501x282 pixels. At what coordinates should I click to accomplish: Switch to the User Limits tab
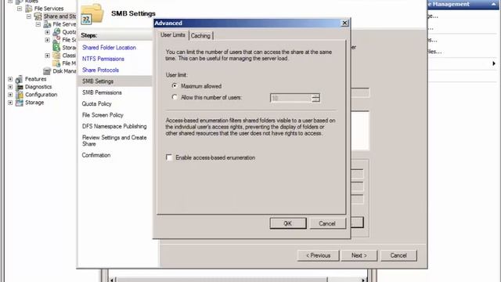pyautogui.click(x=172, y=34)
